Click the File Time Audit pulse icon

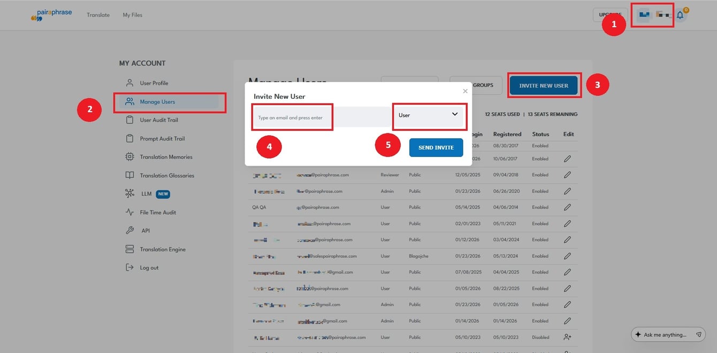click(x=129, y=212)
